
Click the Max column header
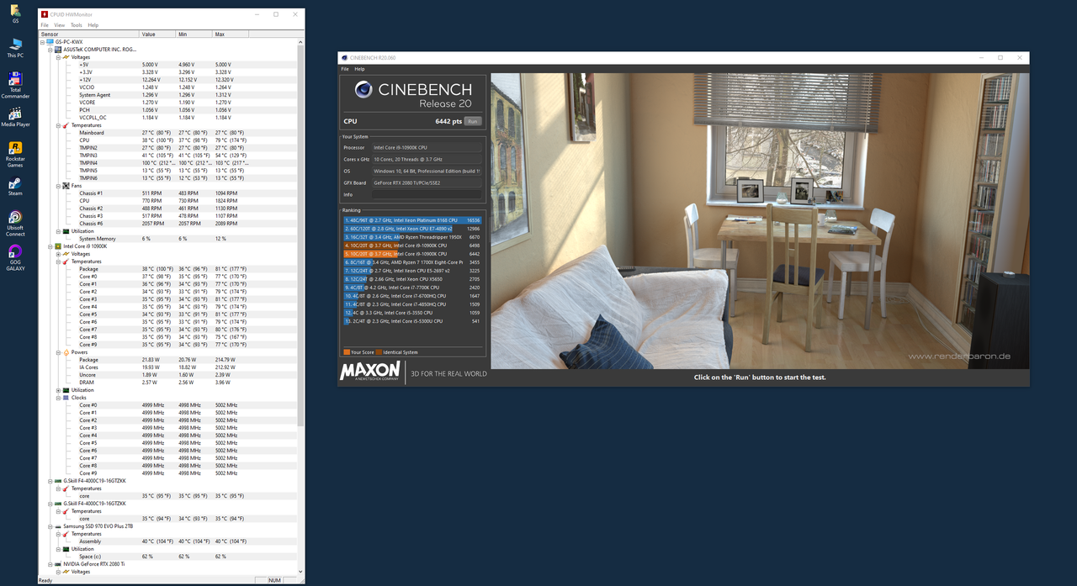click(231, 34)
